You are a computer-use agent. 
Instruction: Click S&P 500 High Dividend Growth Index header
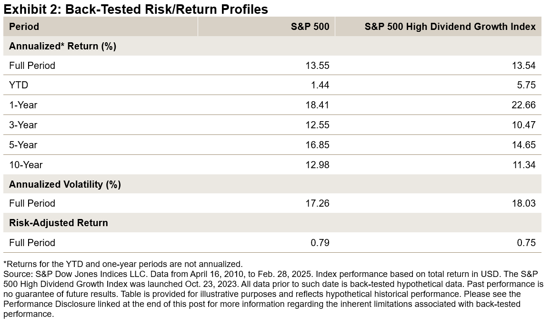(x=450, y=27)
